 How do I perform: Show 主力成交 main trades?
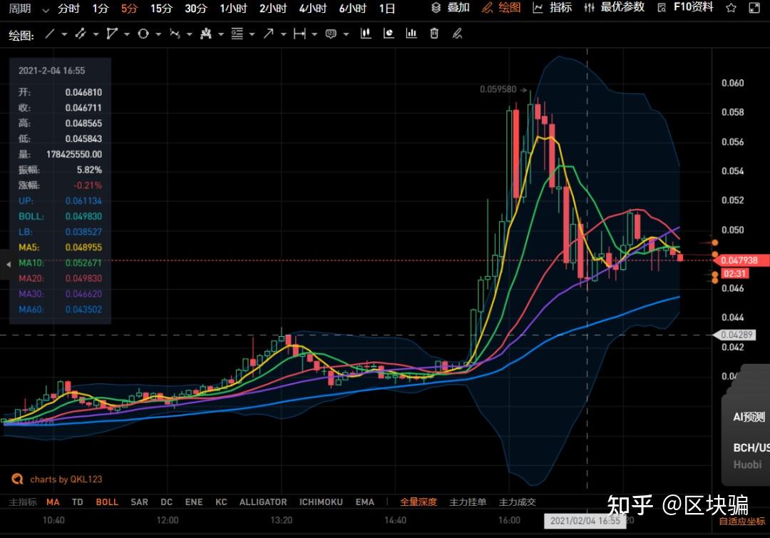[518, 502]
